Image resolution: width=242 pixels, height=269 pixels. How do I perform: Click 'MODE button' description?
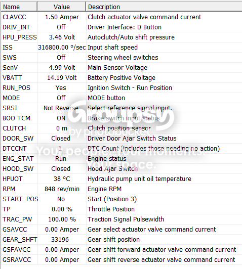click(106, 98)
